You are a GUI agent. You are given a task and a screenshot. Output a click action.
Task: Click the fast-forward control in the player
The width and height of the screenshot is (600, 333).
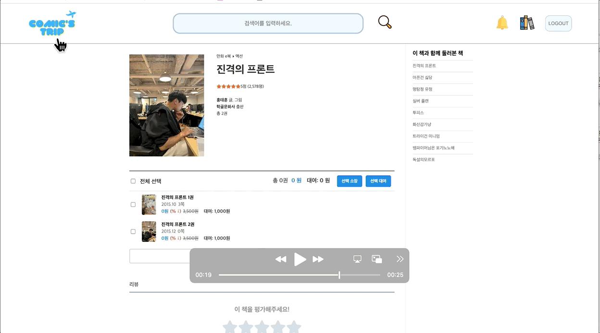coord(318,259)
